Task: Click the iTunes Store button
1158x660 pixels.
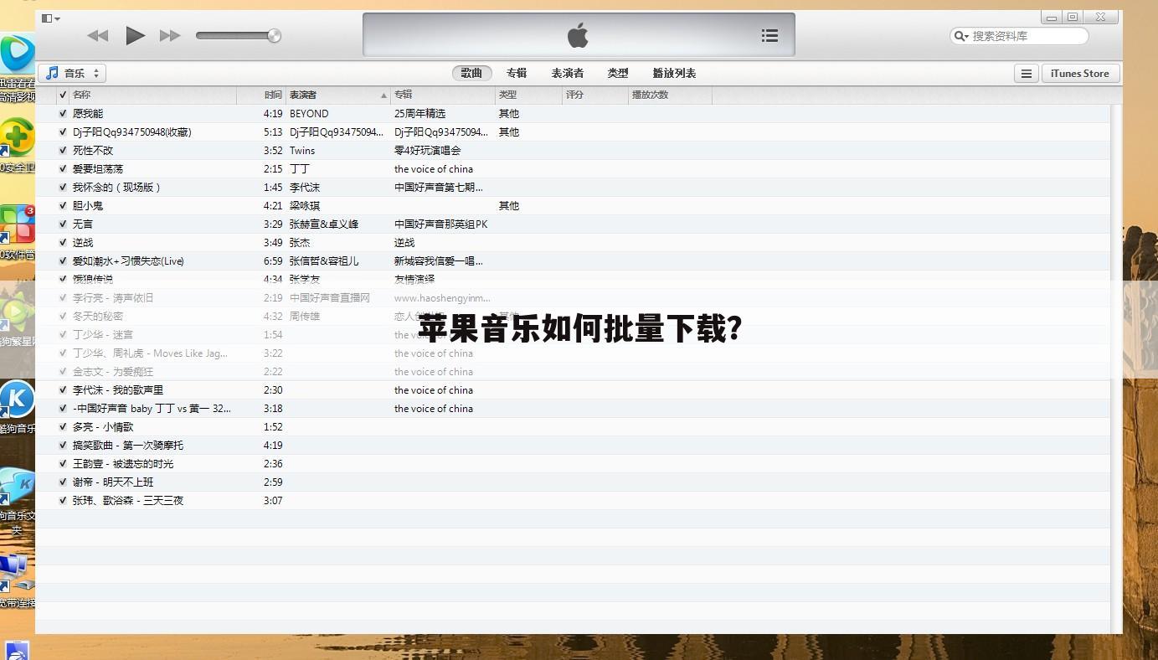Action: point(1080,73)
